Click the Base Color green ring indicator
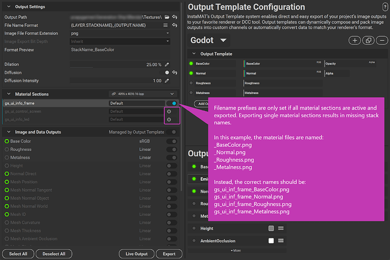The width and height of the screenshot is (390, 260). pyautogui.click(x=7, y=141)
